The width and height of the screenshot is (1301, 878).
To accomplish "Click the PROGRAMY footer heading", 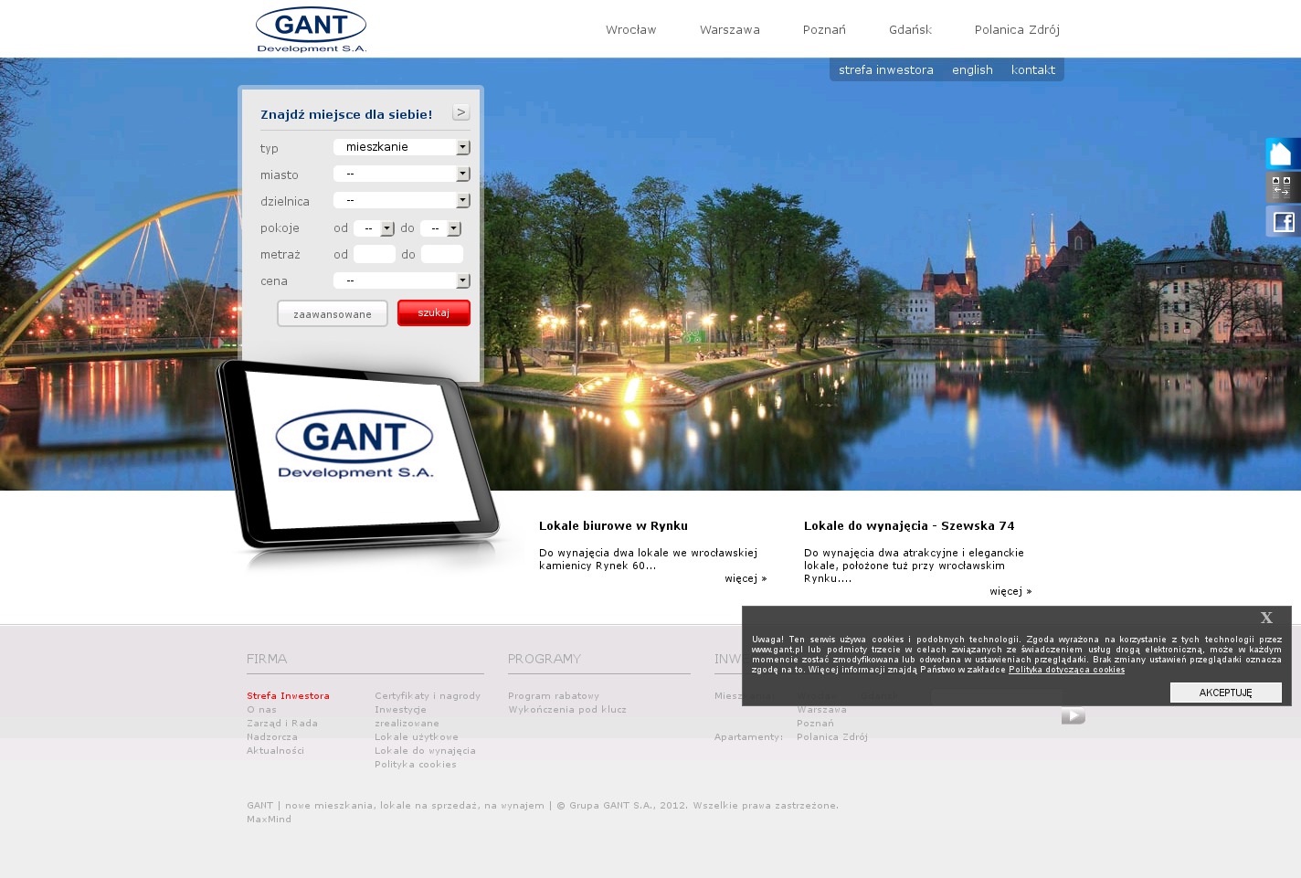I will point(545,659).
